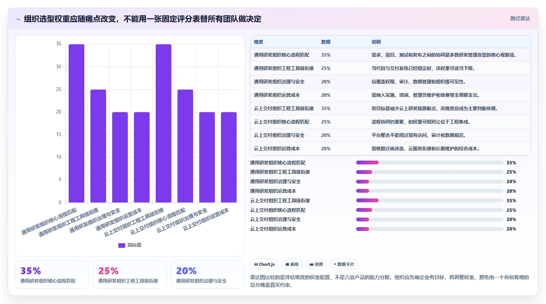
Task: Click the 云上交付组织核心流程匹配 progress bar
Action: pyautogui.click(x=430, y=210)
